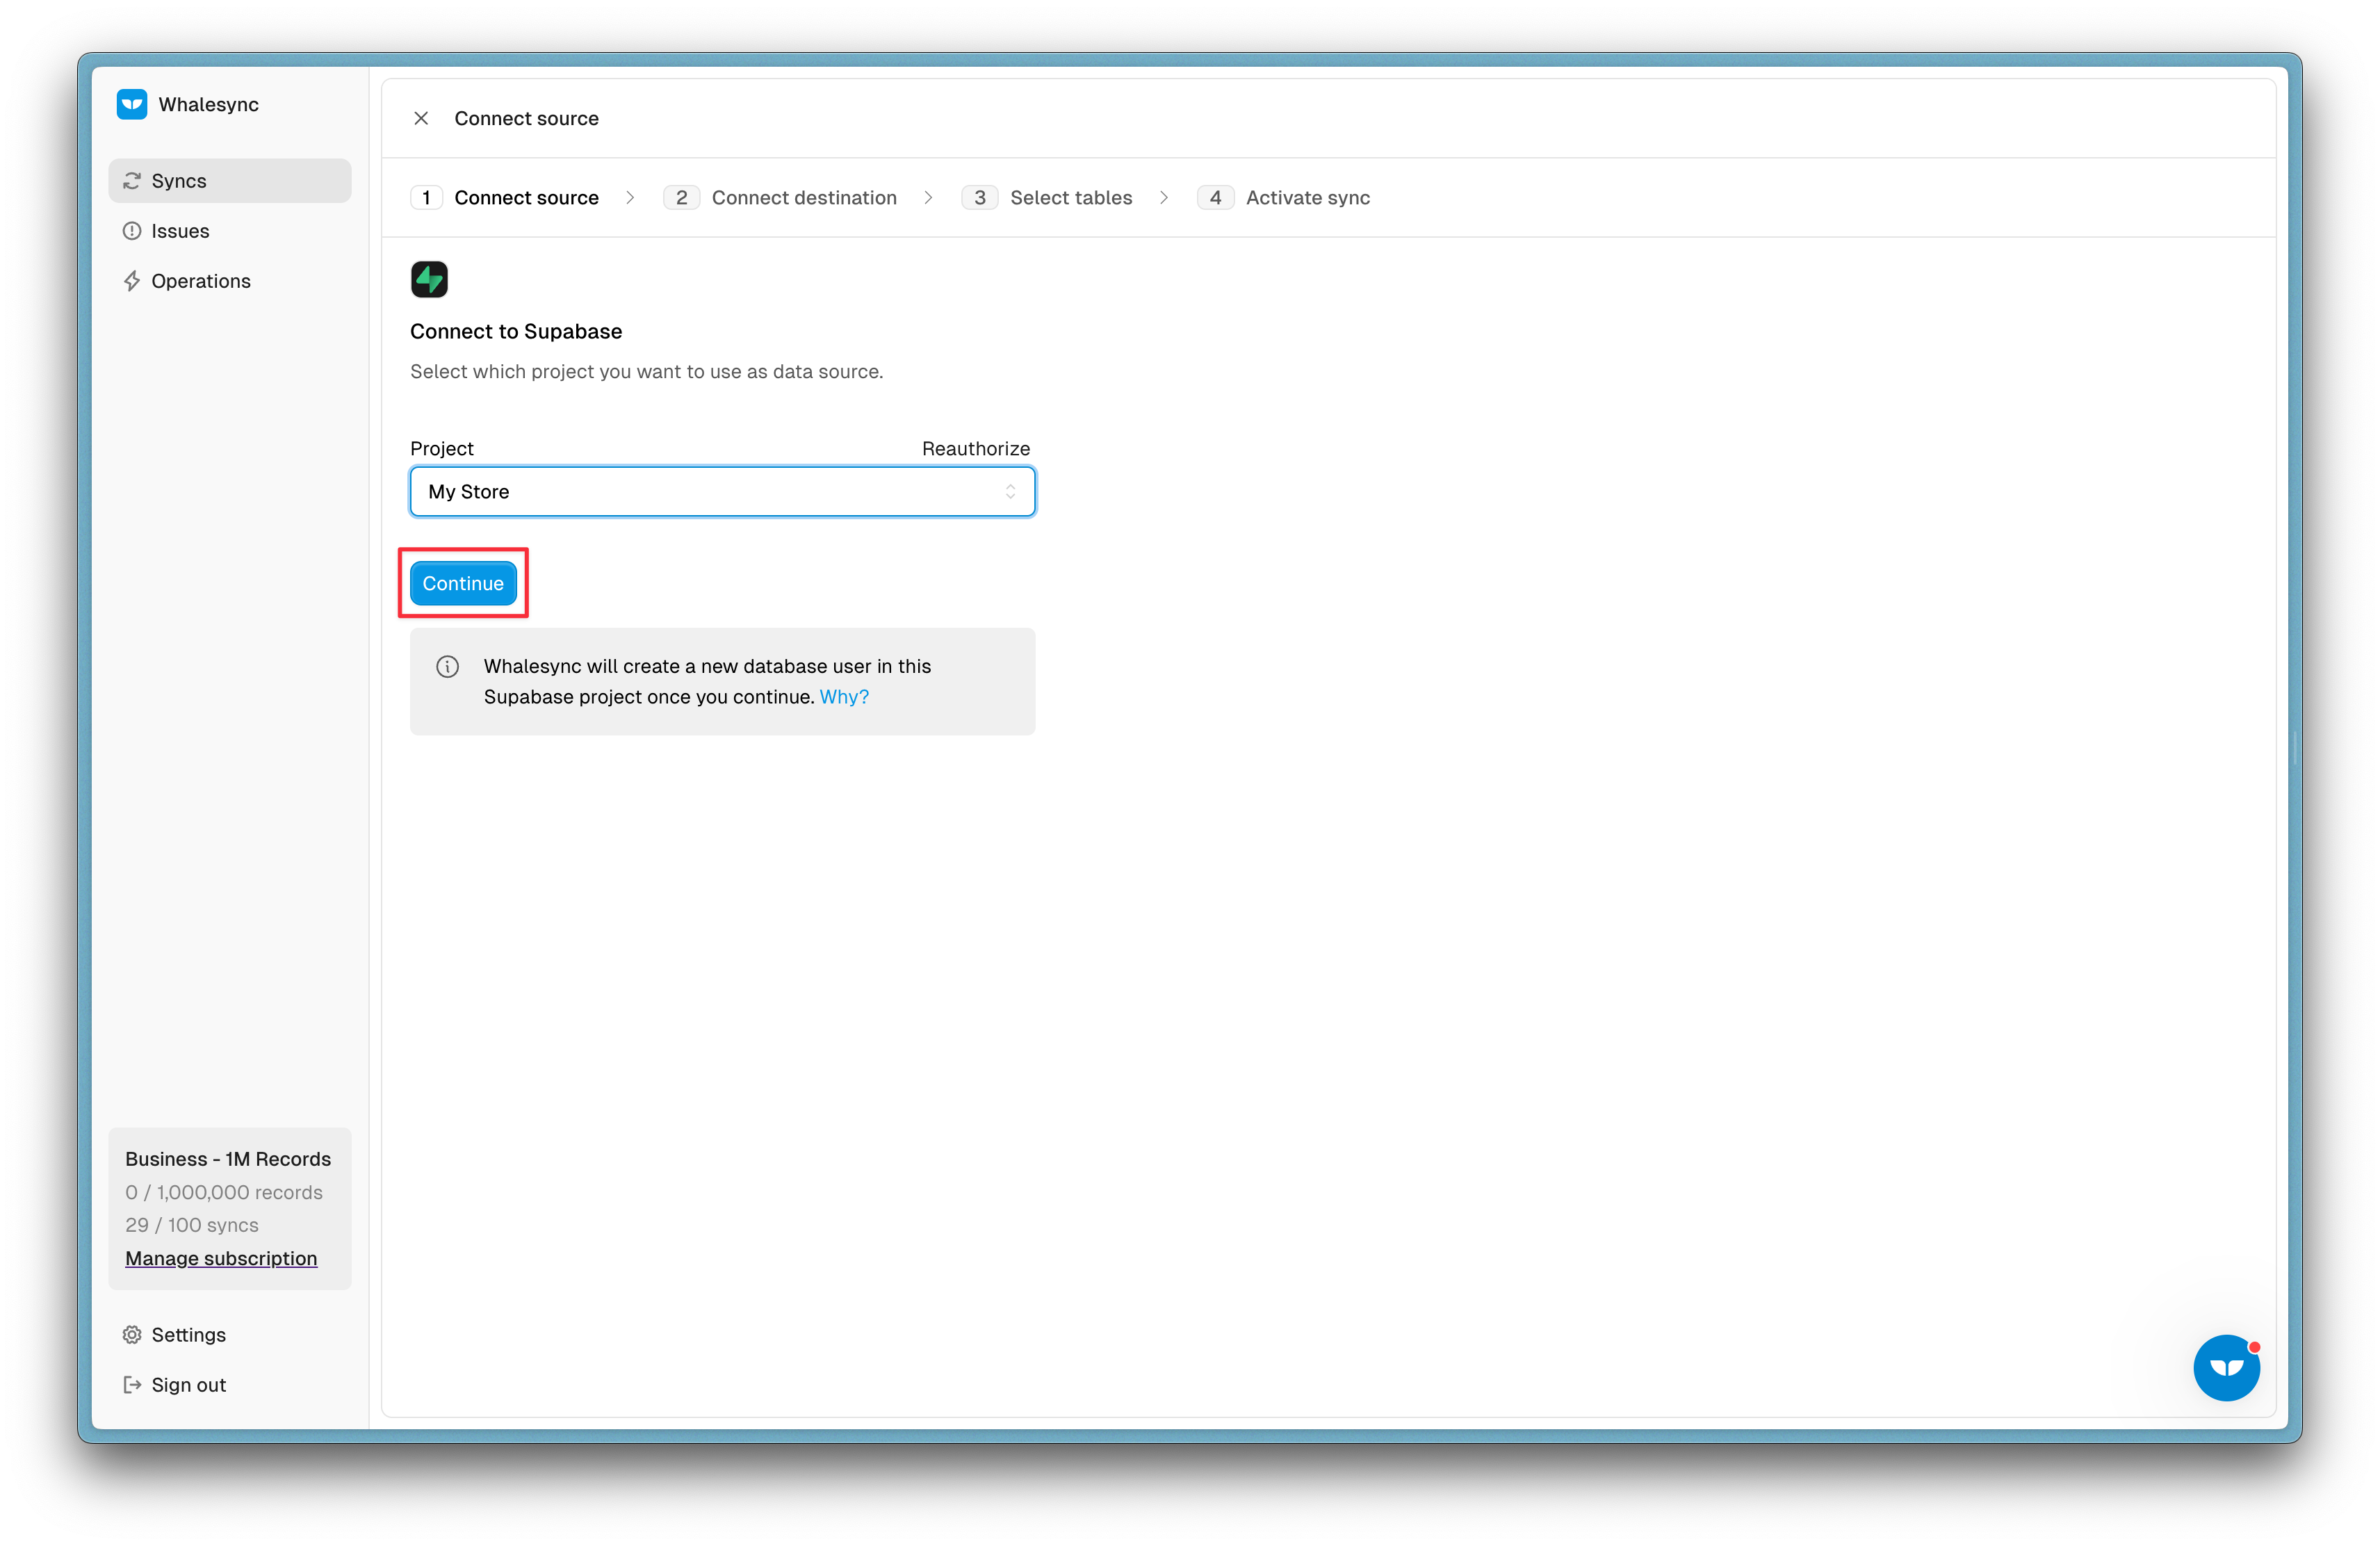Click the 'Connect to Supabase' heading
This screenshot has height=1546, width=2380.
[x=516, y=332]
